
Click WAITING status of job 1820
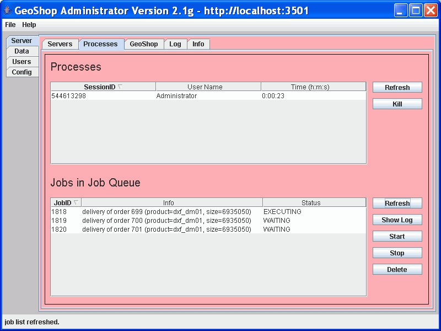[314, 229]
